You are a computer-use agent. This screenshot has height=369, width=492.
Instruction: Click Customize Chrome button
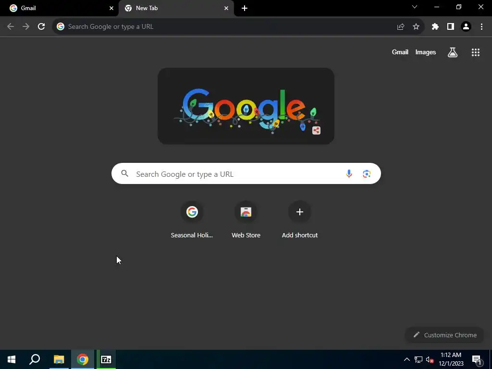click(x=444, y=335)
